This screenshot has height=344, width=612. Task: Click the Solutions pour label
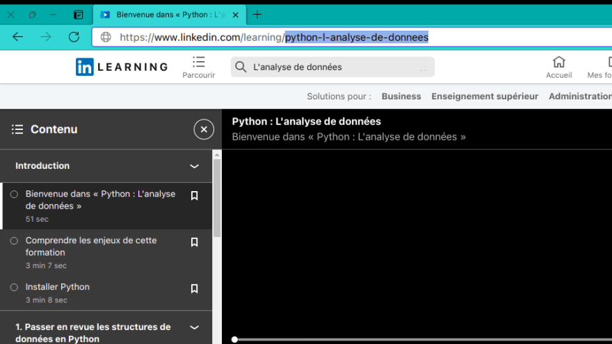click(339, 97)
